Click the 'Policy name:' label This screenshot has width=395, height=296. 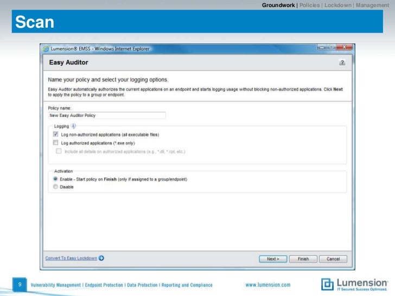60,108
